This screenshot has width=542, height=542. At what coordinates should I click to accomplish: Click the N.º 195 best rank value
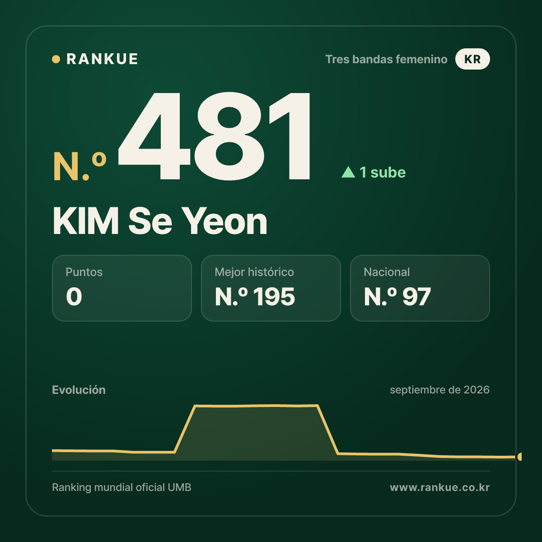[255, 297]
